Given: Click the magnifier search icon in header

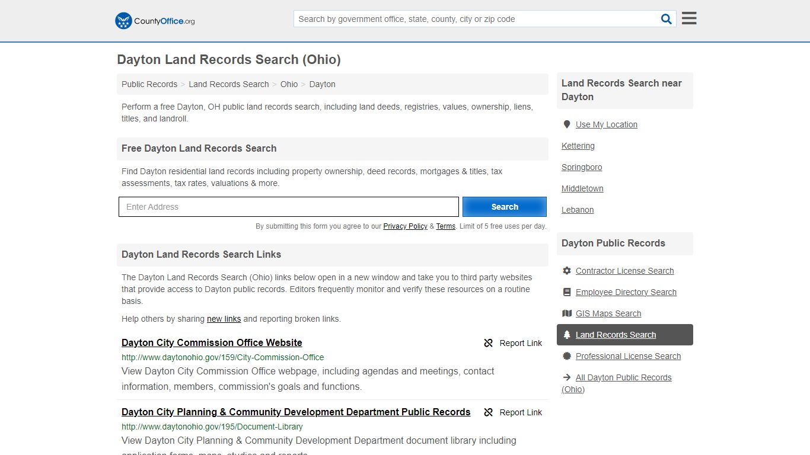Looking at the screenshot, I should [x=667, y=19].
